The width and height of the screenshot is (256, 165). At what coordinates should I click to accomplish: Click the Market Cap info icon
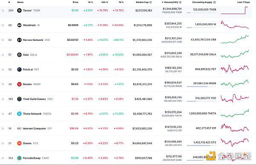pyautogui.click(x=151, y=2)
